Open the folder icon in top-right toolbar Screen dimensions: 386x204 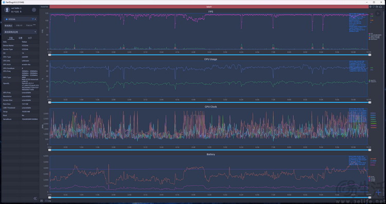(377, 7)
